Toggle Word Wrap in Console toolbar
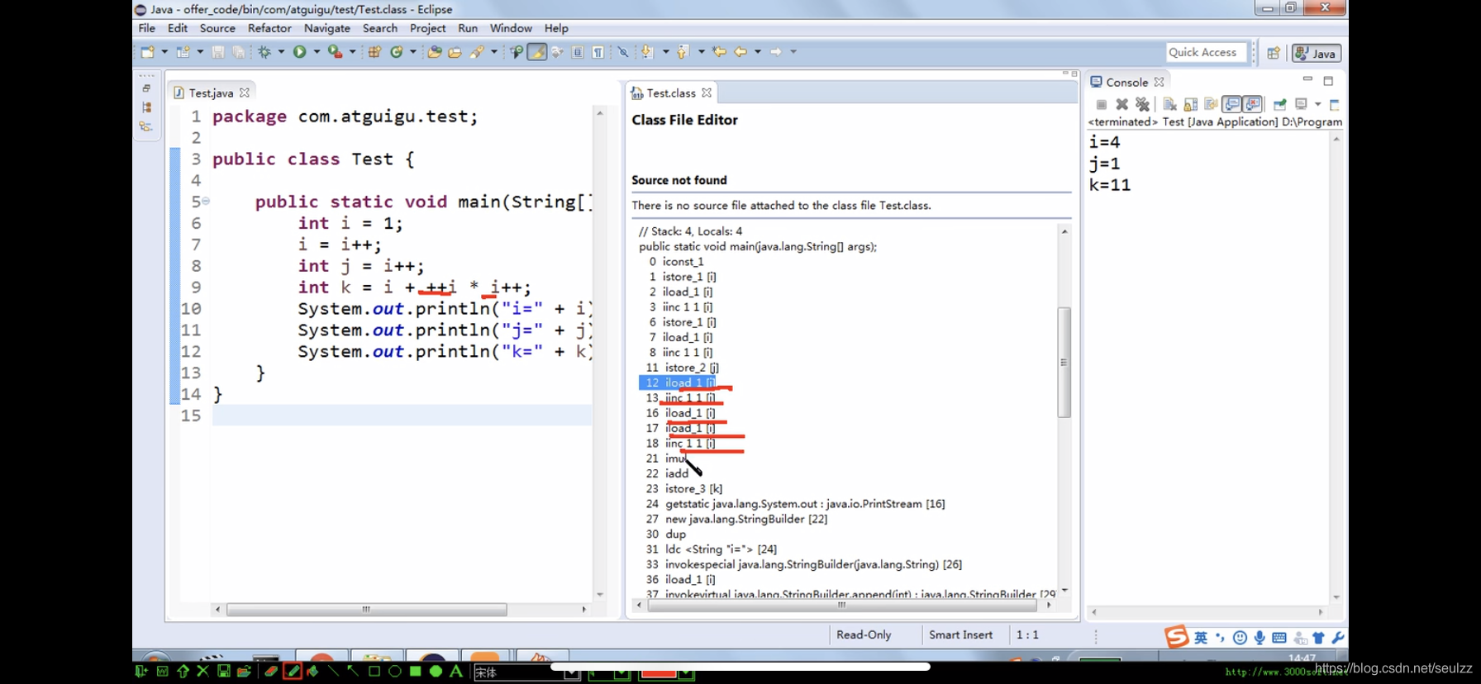 [x=1211, y=104]
